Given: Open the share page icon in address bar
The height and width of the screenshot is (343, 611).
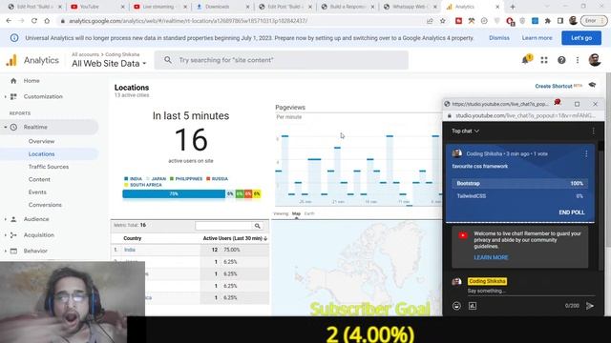Looking at the screenshot, I should [x=430, y=21].
